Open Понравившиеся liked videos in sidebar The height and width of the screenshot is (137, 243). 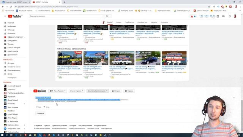(14, 70)
